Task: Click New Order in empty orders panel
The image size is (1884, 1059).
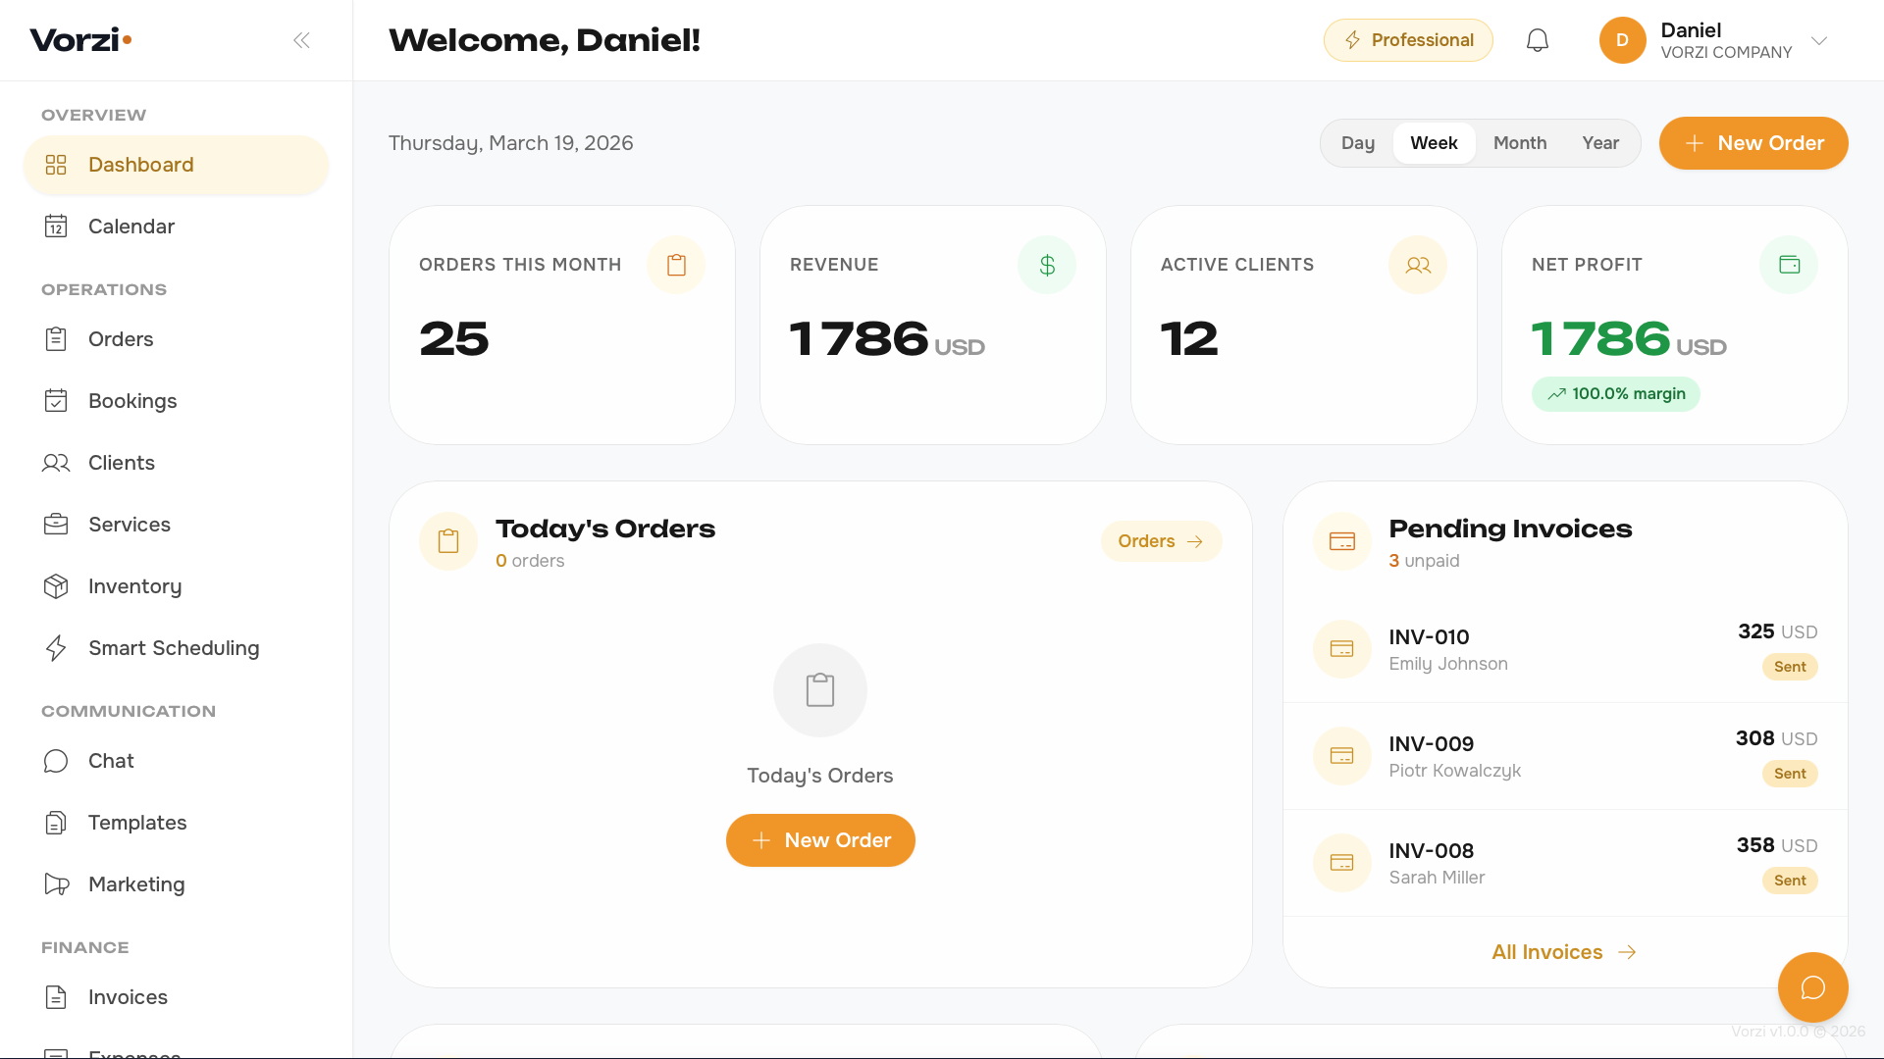Action: pyautogui.click(x=820, y=840)
